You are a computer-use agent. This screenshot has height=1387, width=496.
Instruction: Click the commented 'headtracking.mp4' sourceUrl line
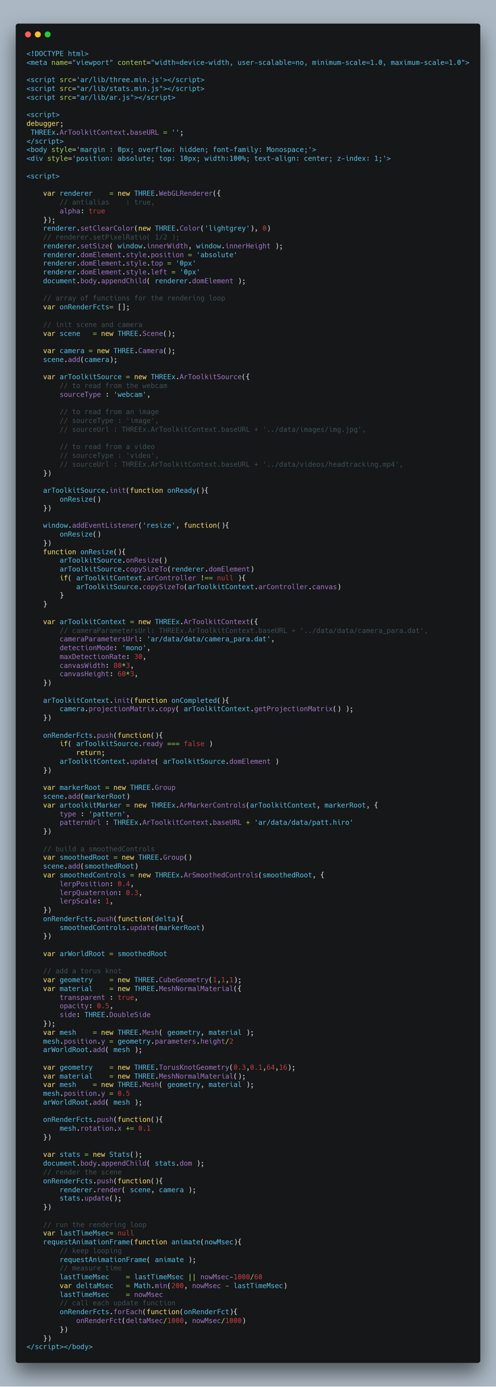tap(231, 464)
